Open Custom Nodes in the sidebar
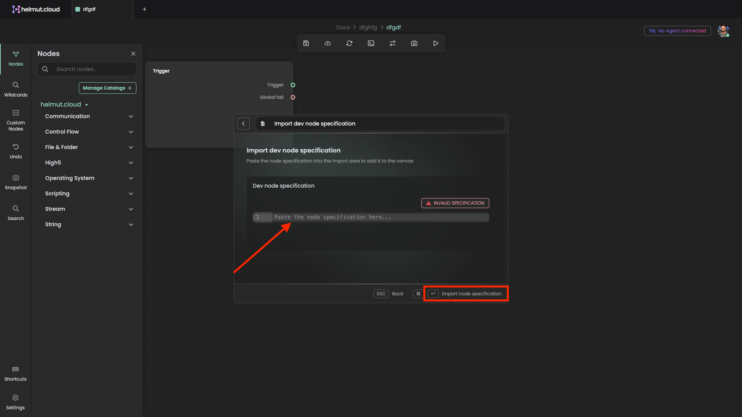The image size is (742, 417). pos(16,120)
